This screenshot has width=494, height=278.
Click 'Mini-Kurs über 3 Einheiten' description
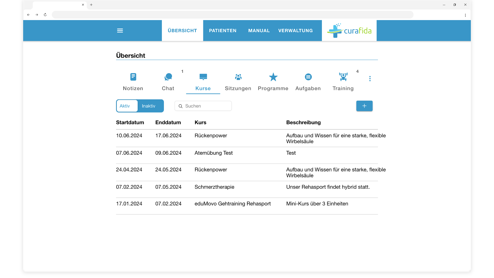pyautogui.click(x=317, y=204)
